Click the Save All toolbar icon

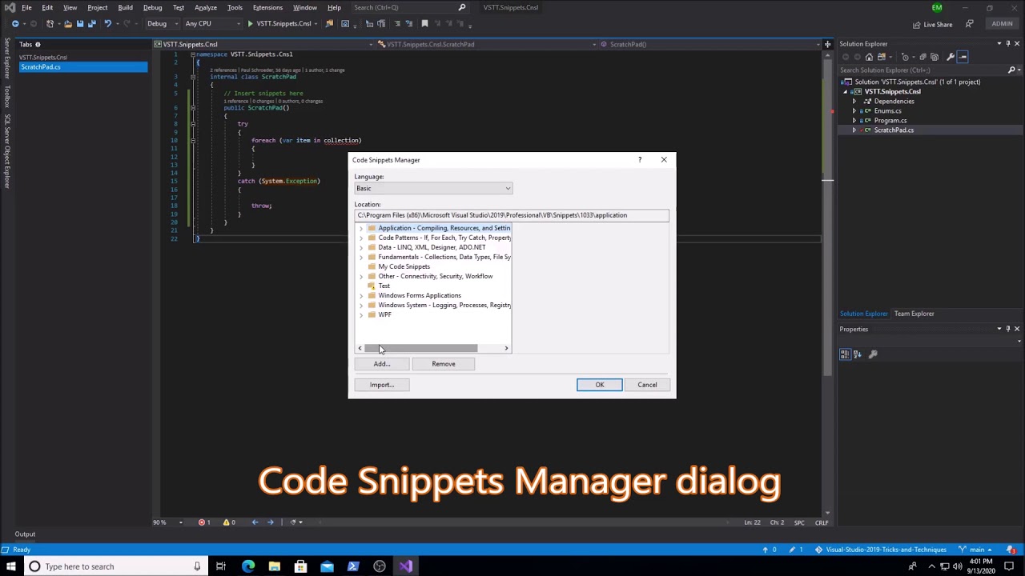coord(92,24)
